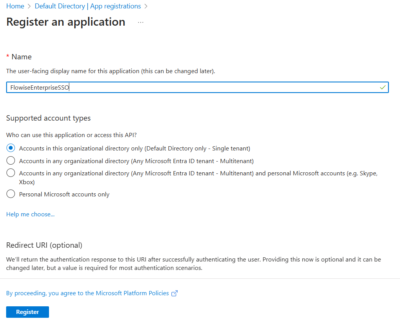Click the Redirect URI (optional) heading

pos(44,245)
